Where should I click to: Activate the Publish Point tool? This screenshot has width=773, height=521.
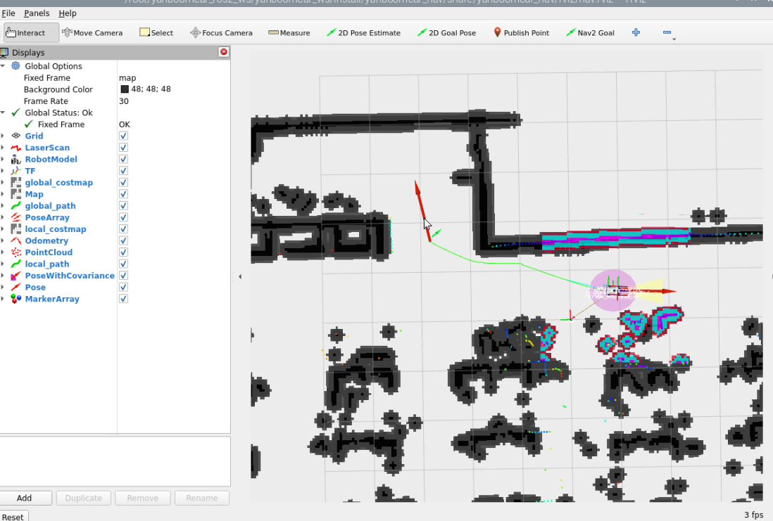coord(521,33)
